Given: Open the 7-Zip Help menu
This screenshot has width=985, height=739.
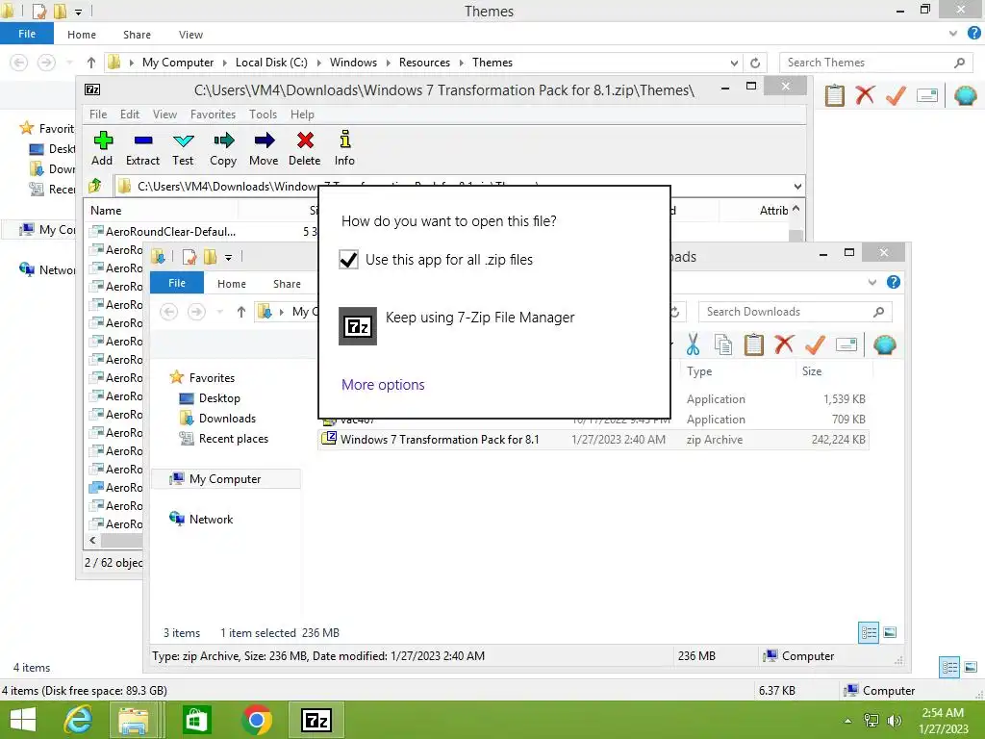Looking at the screenshot, I should pyautogui.click(x=302, y=115).
